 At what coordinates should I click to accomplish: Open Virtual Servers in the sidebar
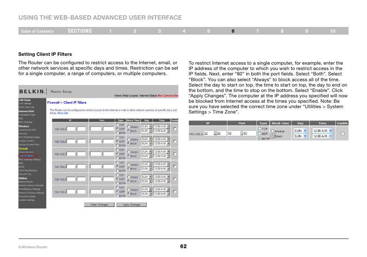click(x=26, y=152)
